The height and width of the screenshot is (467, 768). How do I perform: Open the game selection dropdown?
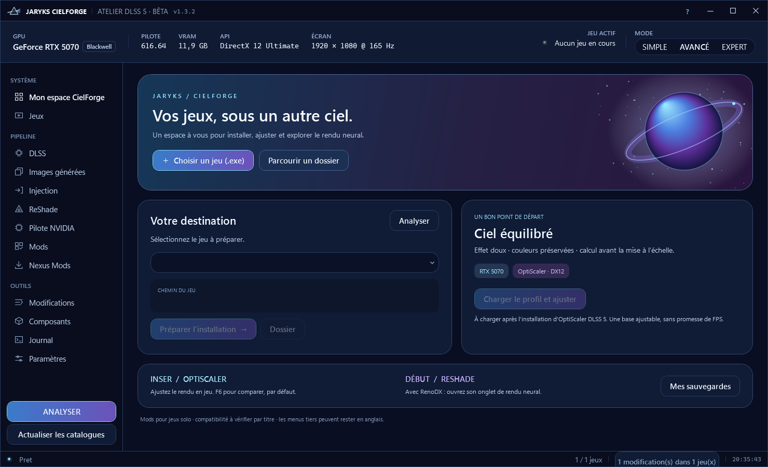(295, 263)
